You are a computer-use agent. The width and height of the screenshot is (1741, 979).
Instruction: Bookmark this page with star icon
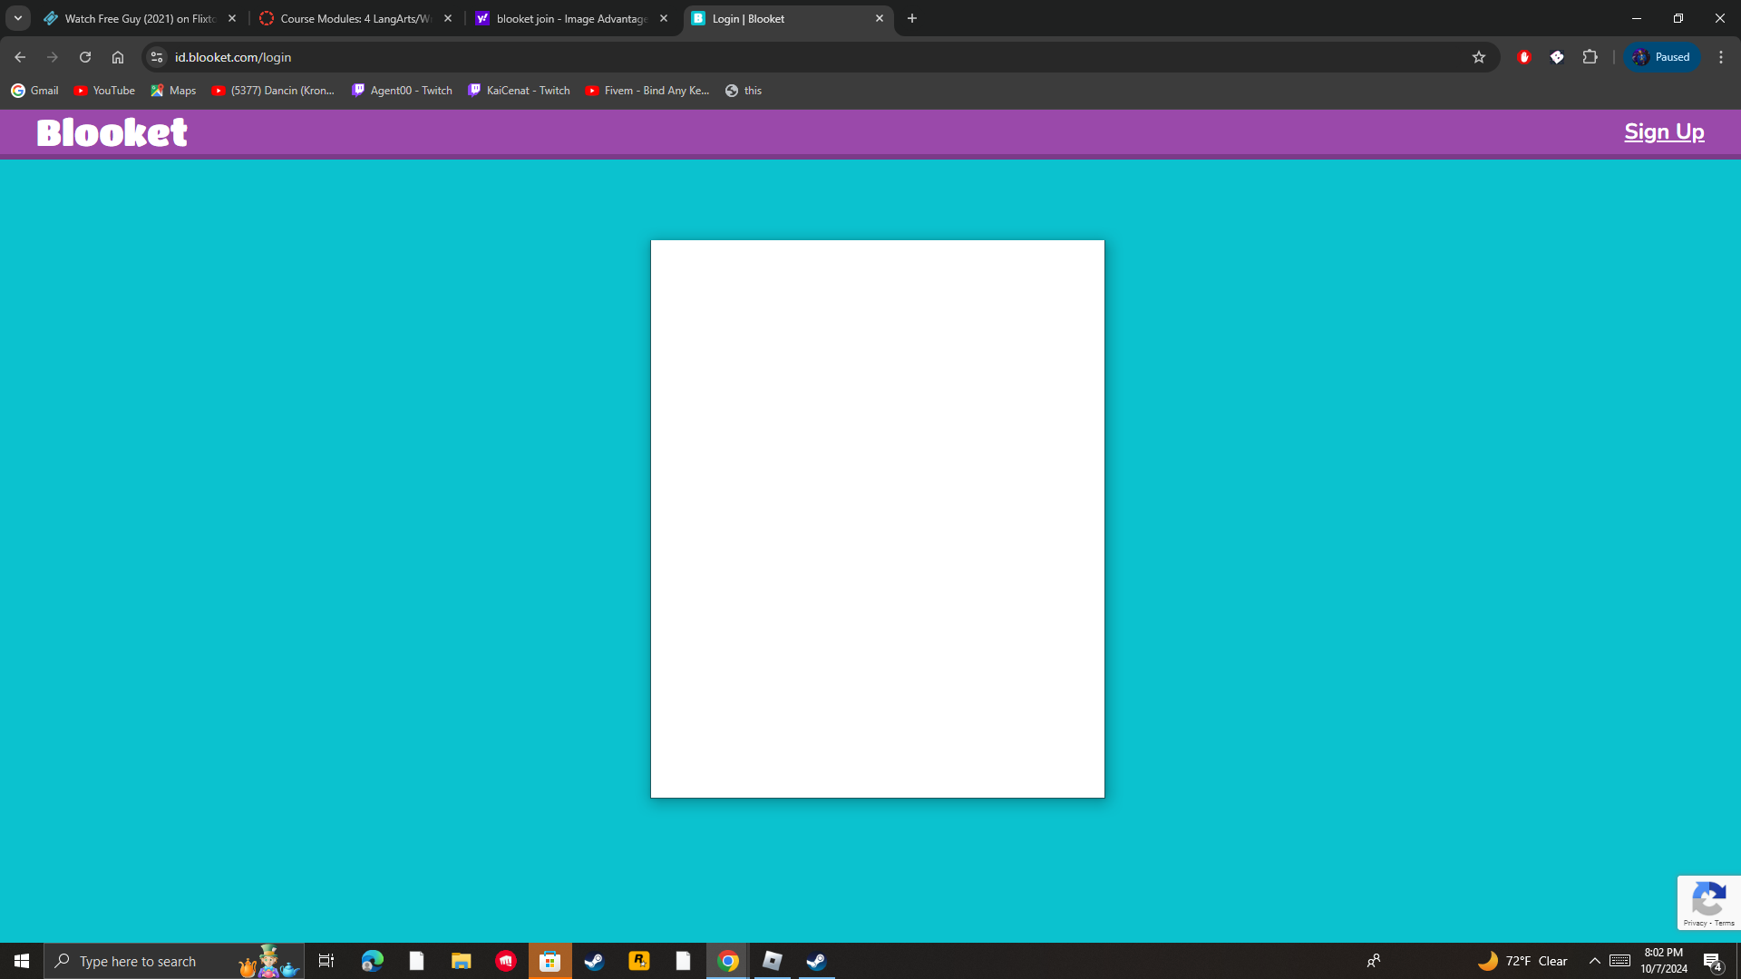(x=1479, y=57)
